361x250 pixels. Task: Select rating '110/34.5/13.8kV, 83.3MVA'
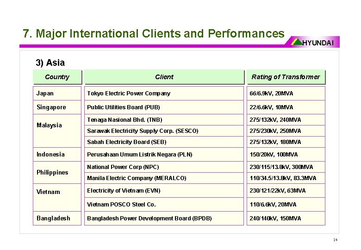click(x=286, y=178)
